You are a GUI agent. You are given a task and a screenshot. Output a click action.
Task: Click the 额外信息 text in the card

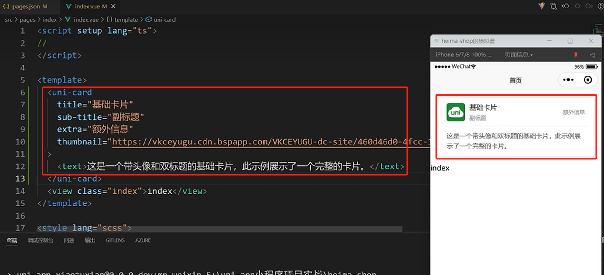point(574,112)
